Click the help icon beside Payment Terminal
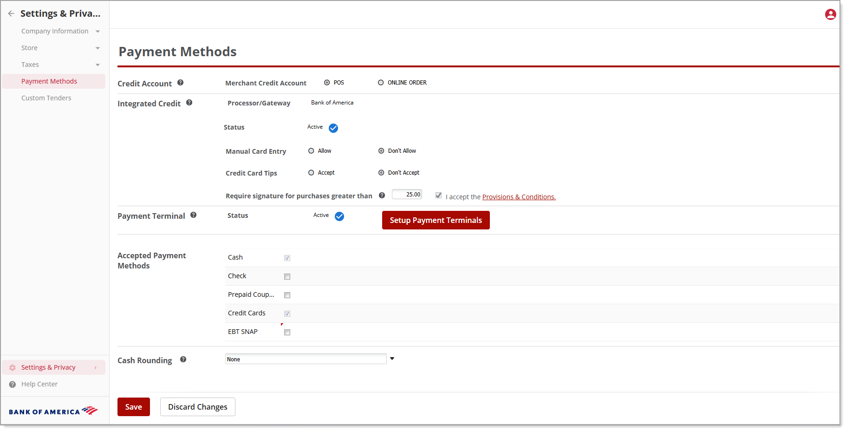Image resolution: width=846 pixels, height=431 pixels. (194, 215)
